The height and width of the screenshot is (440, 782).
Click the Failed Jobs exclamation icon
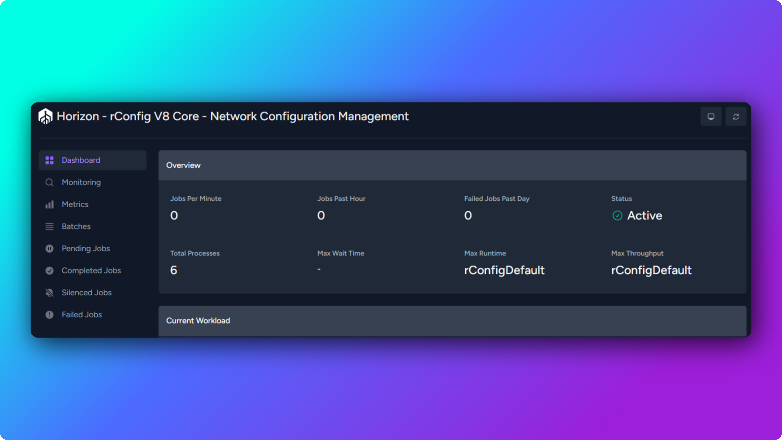tap(50, 315)
